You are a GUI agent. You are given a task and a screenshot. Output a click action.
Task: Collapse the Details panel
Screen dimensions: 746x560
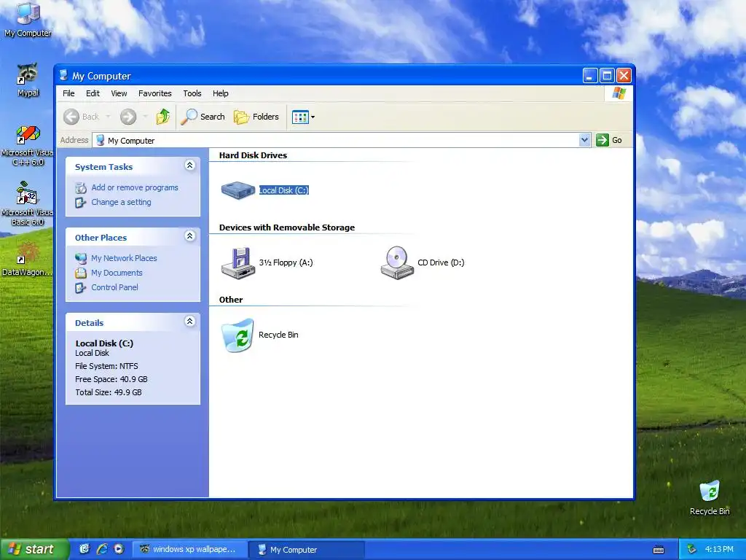(x=190, y=321)
